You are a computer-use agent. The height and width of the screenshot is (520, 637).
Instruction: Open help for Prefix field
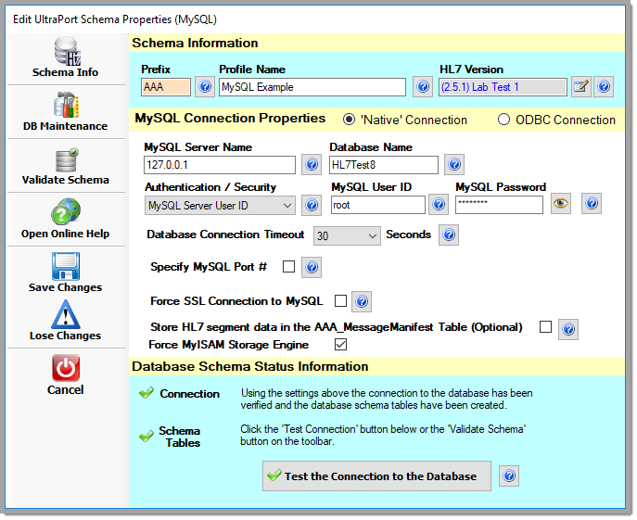pos(205,86)
